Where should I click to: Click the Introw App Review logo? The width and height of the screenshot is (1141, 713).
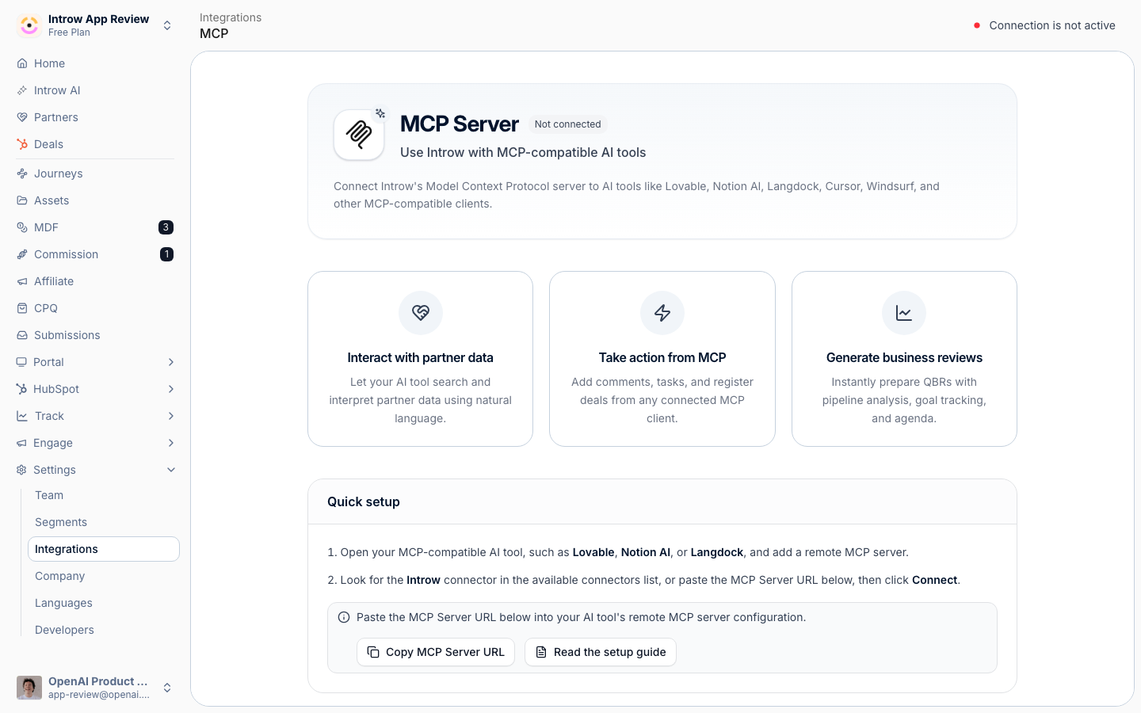[29, 25]
